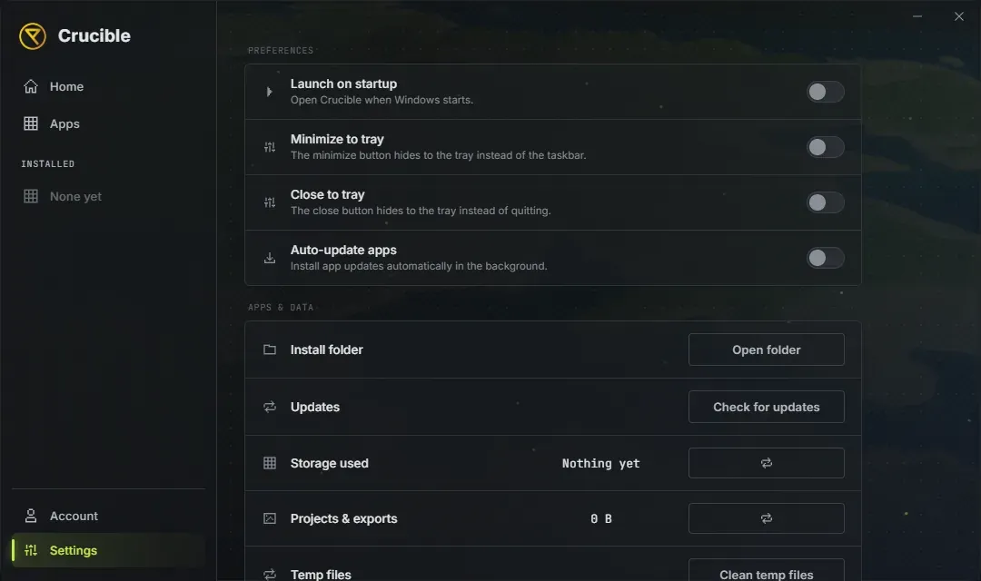Click the image icon beside Projects & exports
981x581 pixels.
click(x=270, y=518)
